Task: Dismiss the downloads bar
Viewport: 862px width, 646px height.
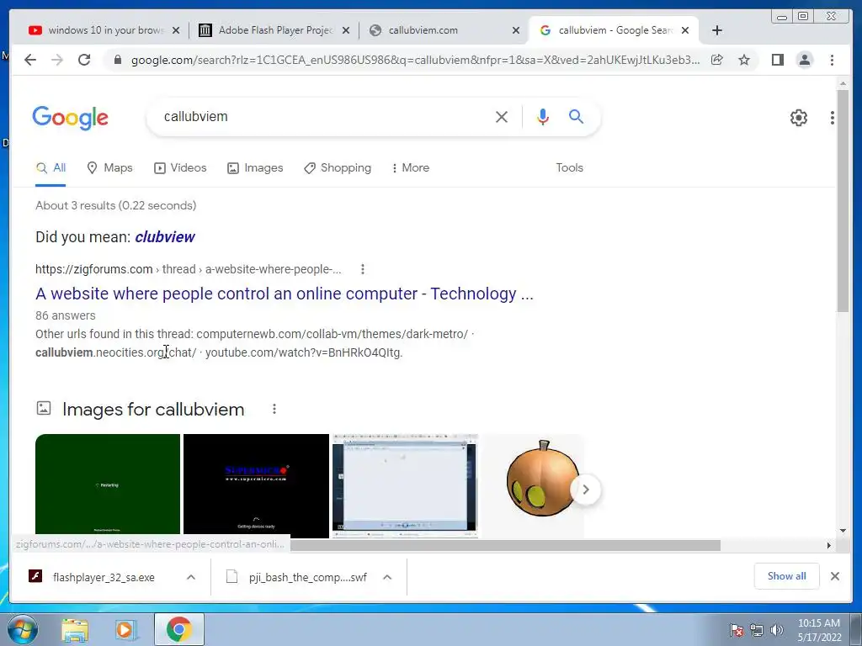Action: [834, 576]
